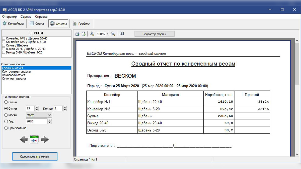Choose the Год interval option
The width and height of the screenshot is (301, 169).
(6, 121)
